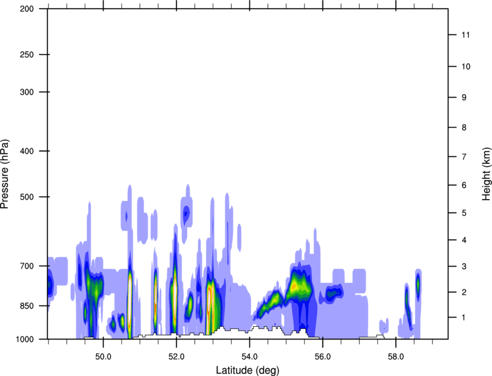492x376 pixels.
Task: Click the "Latitude (deg)" axis title
Action: click(x=247, y=370)
